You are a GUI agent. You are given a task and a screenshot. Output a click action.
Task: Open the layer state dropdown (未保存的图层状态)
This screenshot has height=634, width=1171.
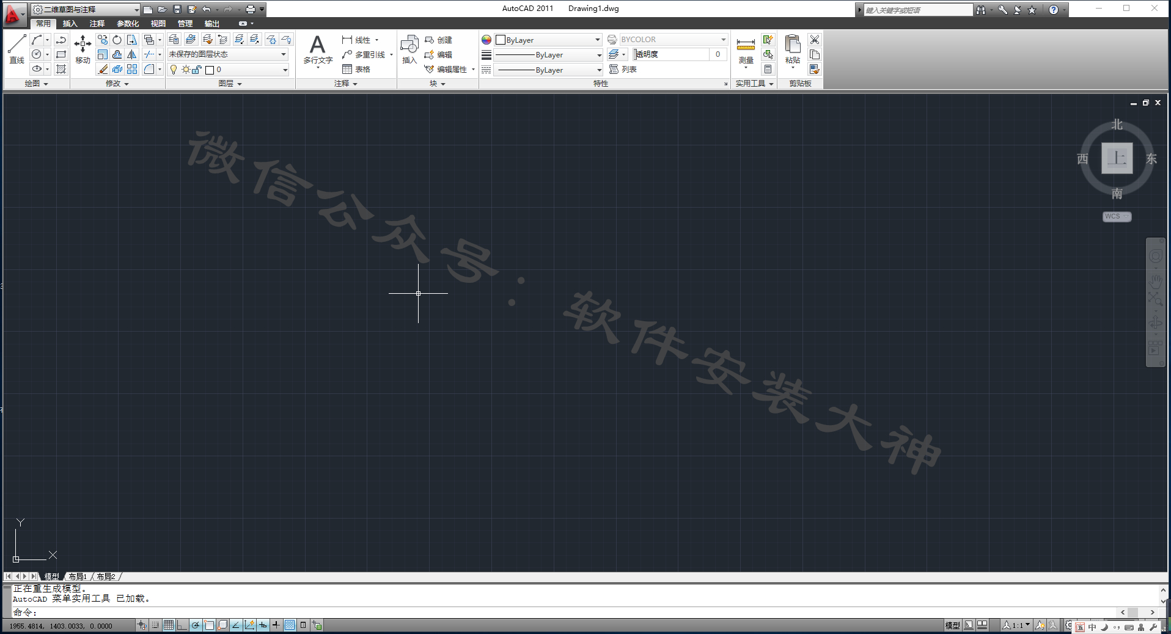227,54
